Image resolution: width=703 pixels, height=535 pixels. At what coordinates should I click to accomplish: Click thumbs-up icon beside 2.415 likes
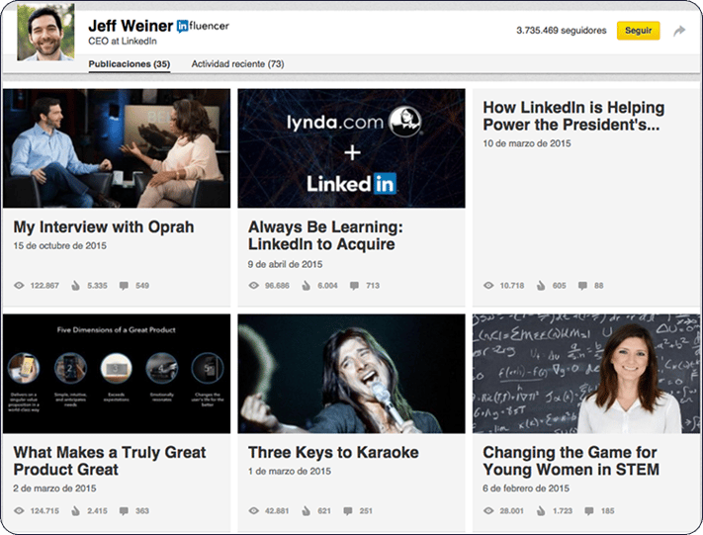pyautogui.click(x=76, y=511)
